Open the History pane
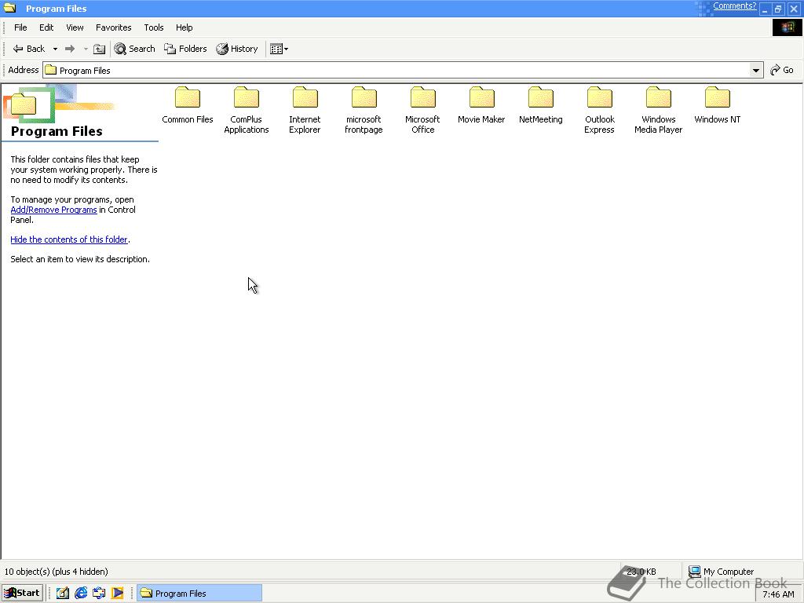 pyautogui.click(x=237, y=49)
